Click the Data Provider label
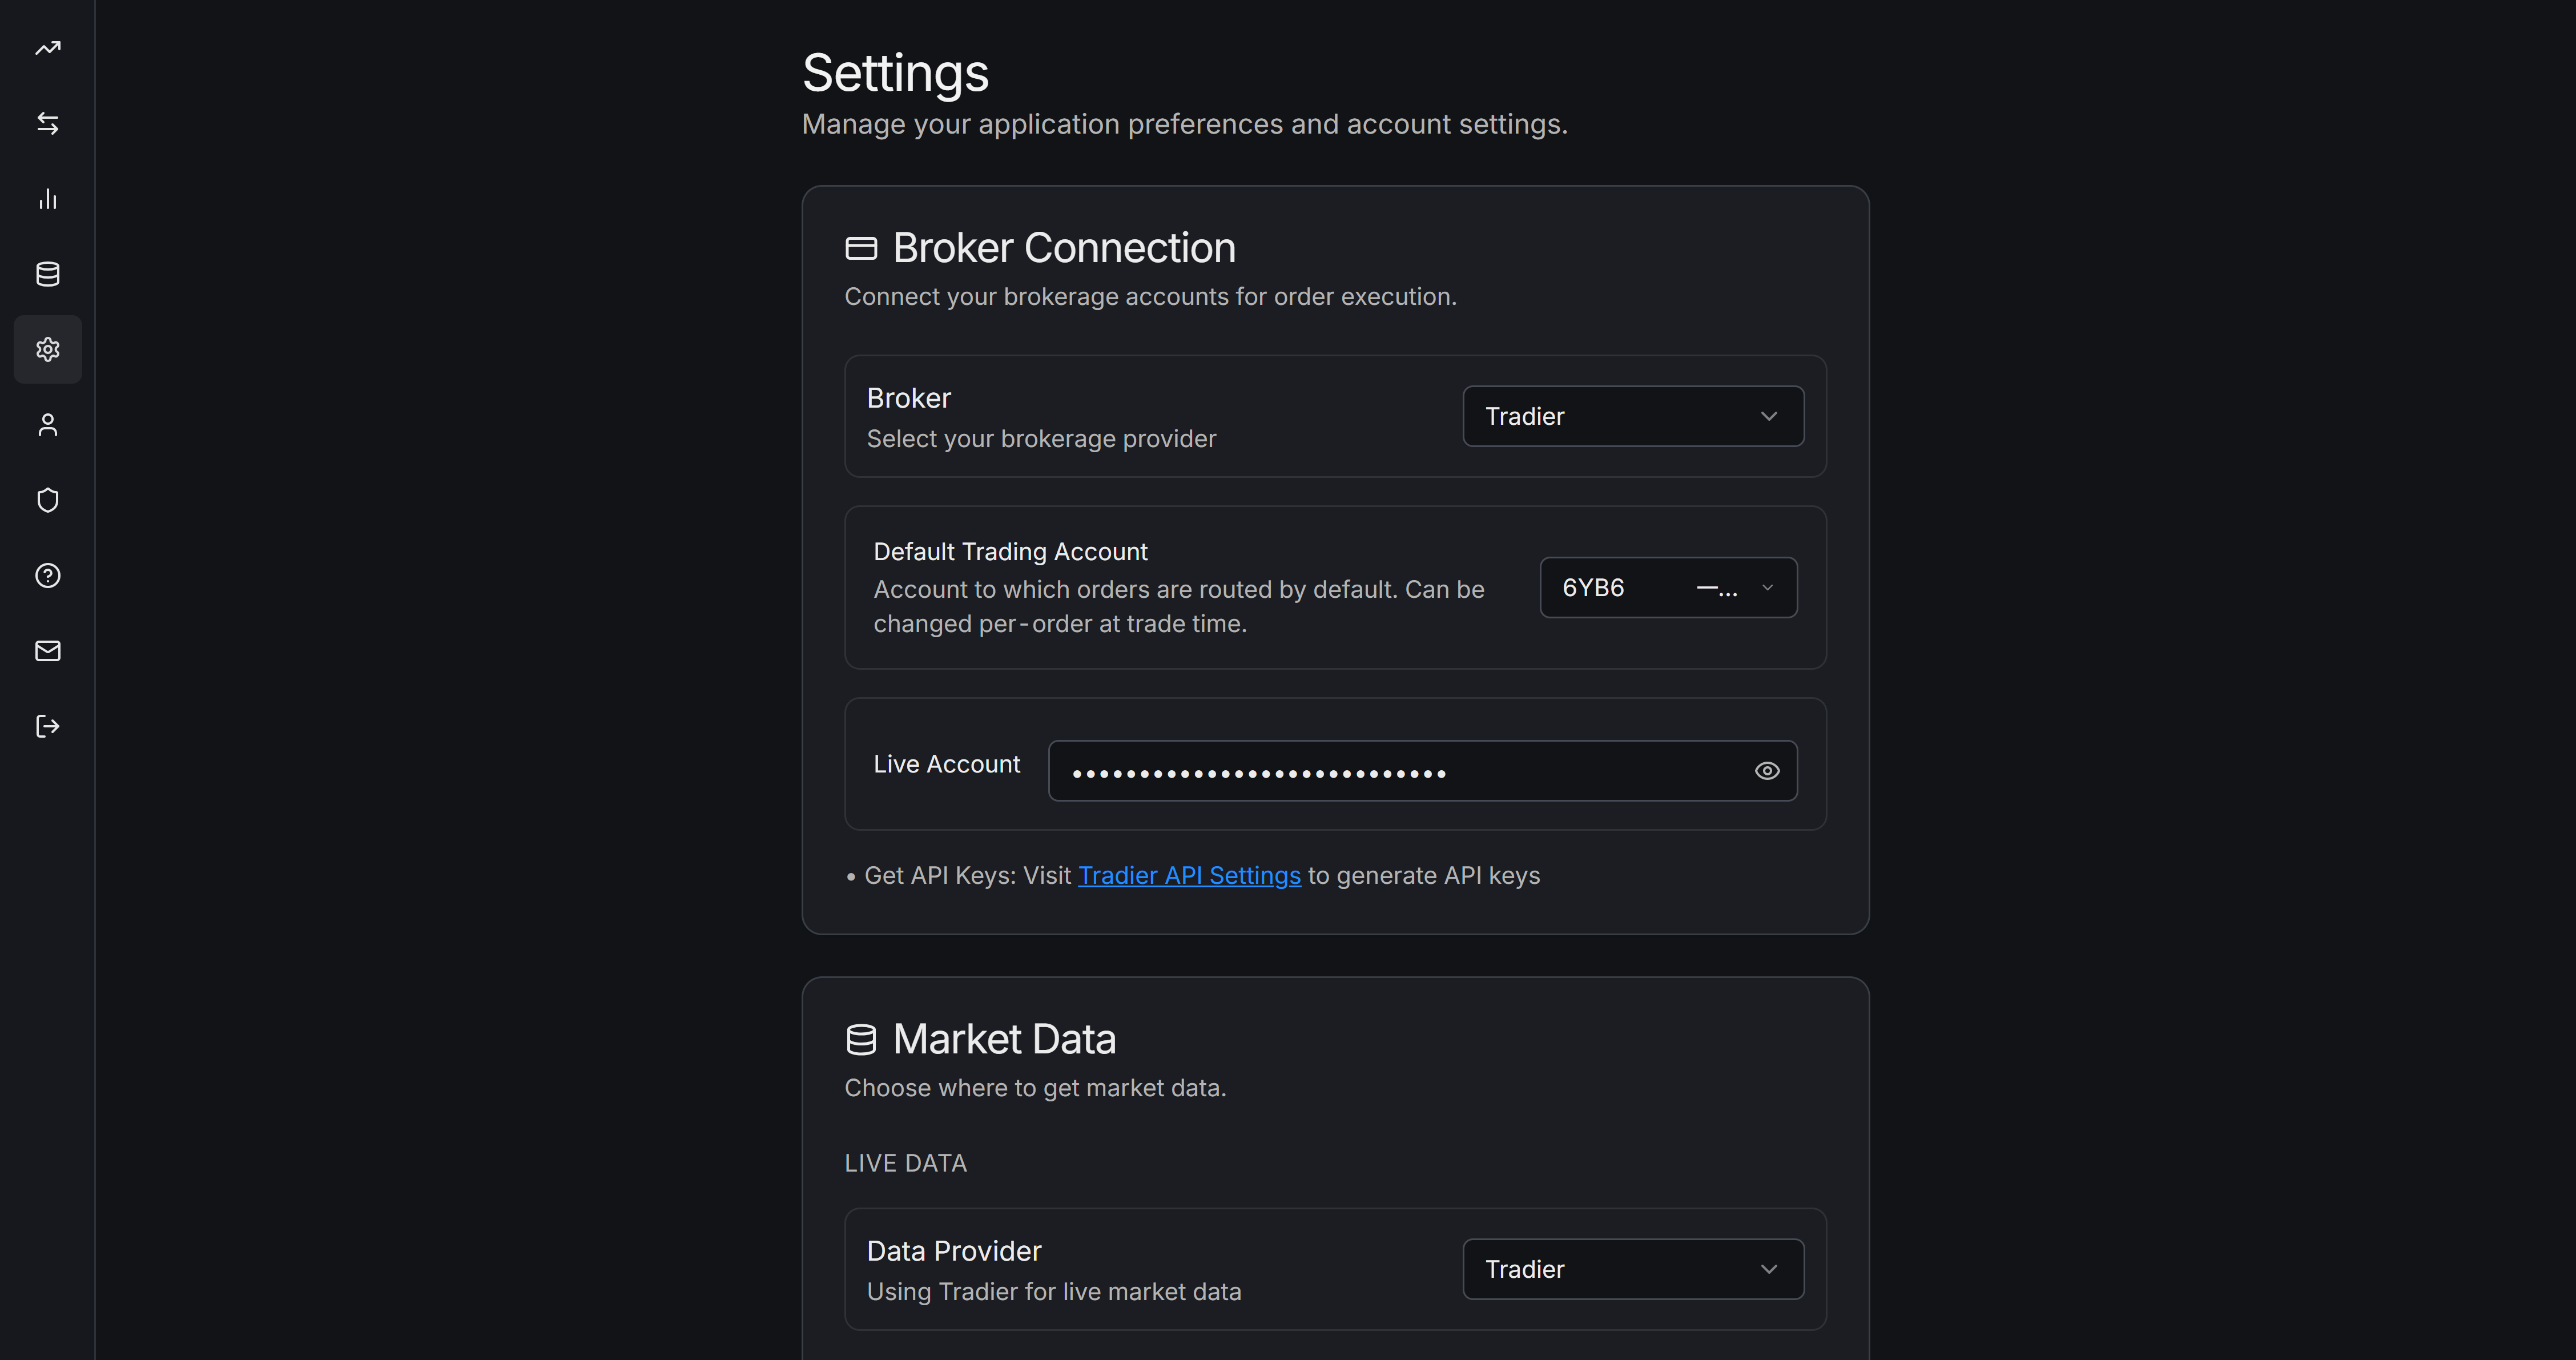Screen dimensions: 2576x1360 pos(954,1251)
